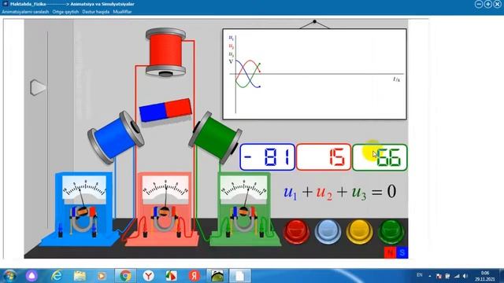This screenshot has width=504, height=283.
Task: Click the rotating bar magnet
Action: click(165, 110)
